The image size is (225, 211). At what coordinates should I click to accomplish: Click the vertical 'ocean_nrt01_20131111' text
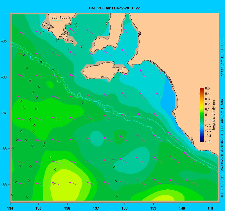(x=222, y=58)
